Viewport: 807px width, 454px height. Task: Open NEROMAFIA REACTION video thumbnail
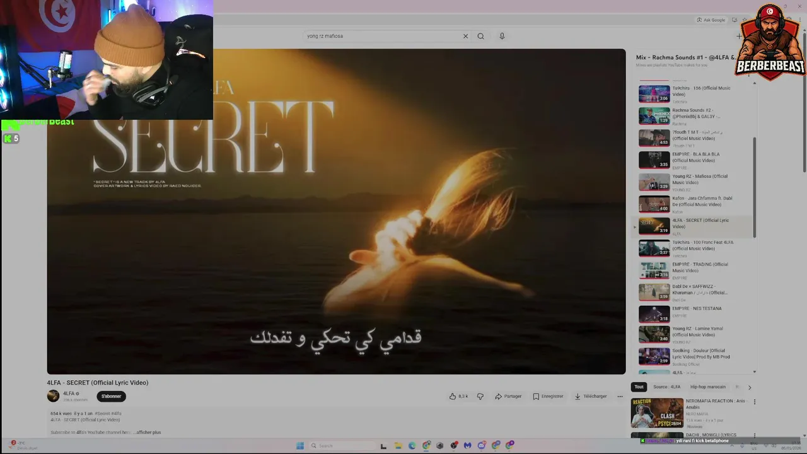pyautogui.click(x=657, y=413)
